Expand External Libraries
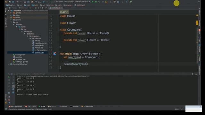The width and height of the screenshot is (205, 115). pos(8,64)
